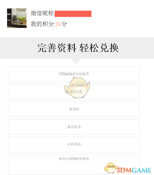Focus the 网易邮箱或手机账号 field
This screenshot has height=175, width=154.
(74, 74)
